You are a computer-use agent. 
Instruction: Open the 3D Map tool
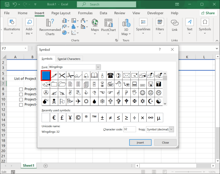[x=126, y=27]
